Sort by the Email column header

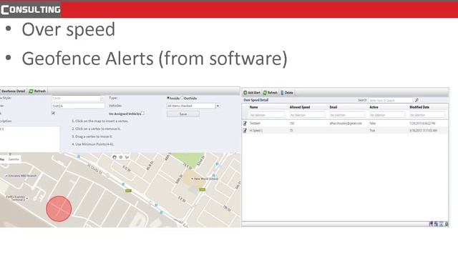pos(333,107)
